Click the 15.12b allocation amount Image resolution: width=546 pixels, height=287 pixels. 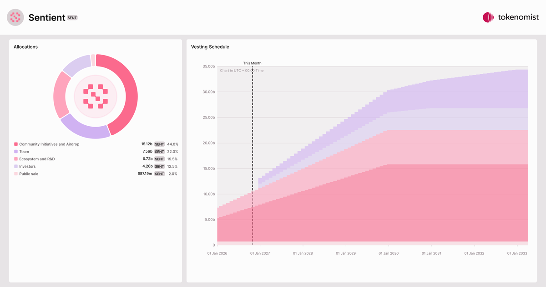click(147, 144)
